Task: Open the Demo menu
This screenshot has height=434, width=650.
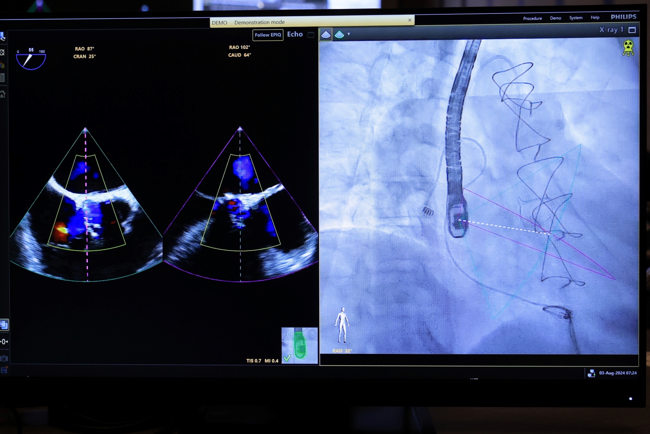Action: [555, 18]
